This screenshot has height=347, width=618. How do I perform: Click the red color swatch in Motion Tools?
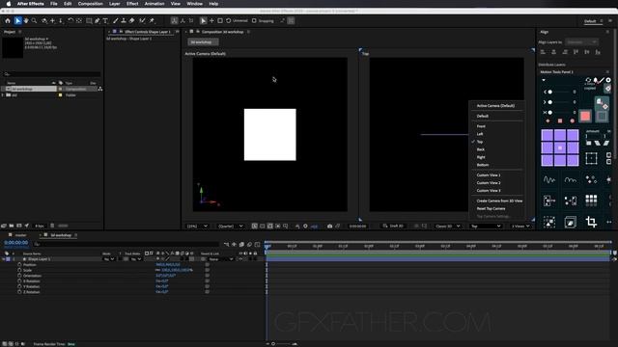tap(585, 116)
